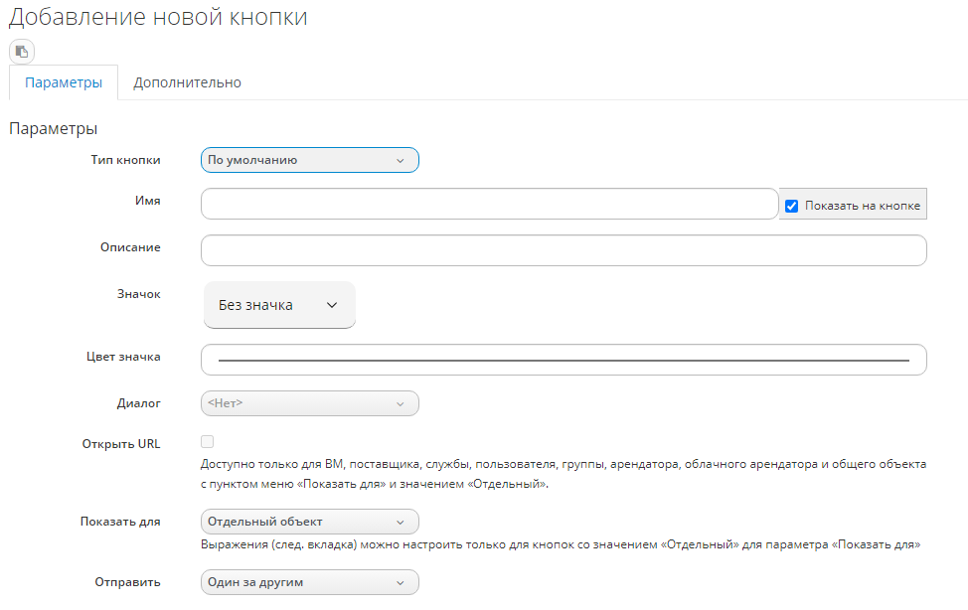Click chevron arrow in «Диалог» dropdown
This screenshot has width=968, height=610.
pos(401,403)
